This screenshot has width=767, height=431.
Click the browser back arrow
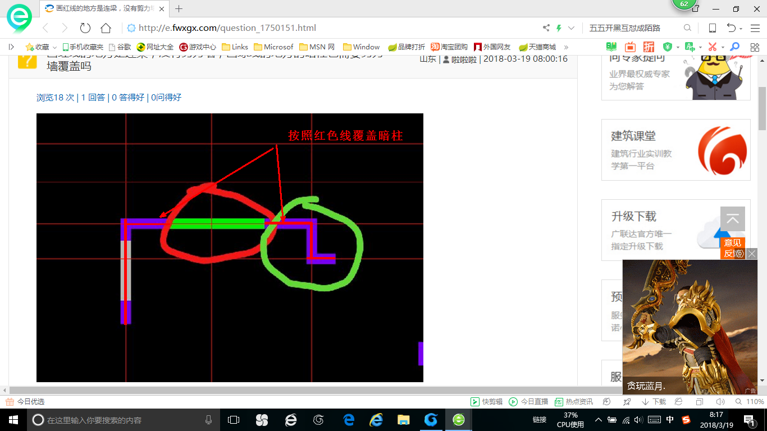click(x=45, y=28)
